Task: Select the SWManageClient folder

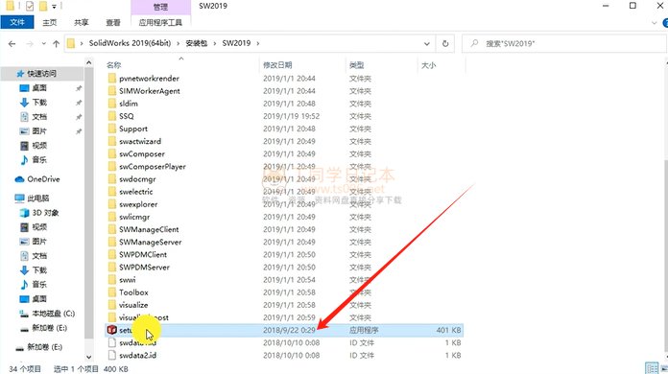Action: tap(149, 229)
